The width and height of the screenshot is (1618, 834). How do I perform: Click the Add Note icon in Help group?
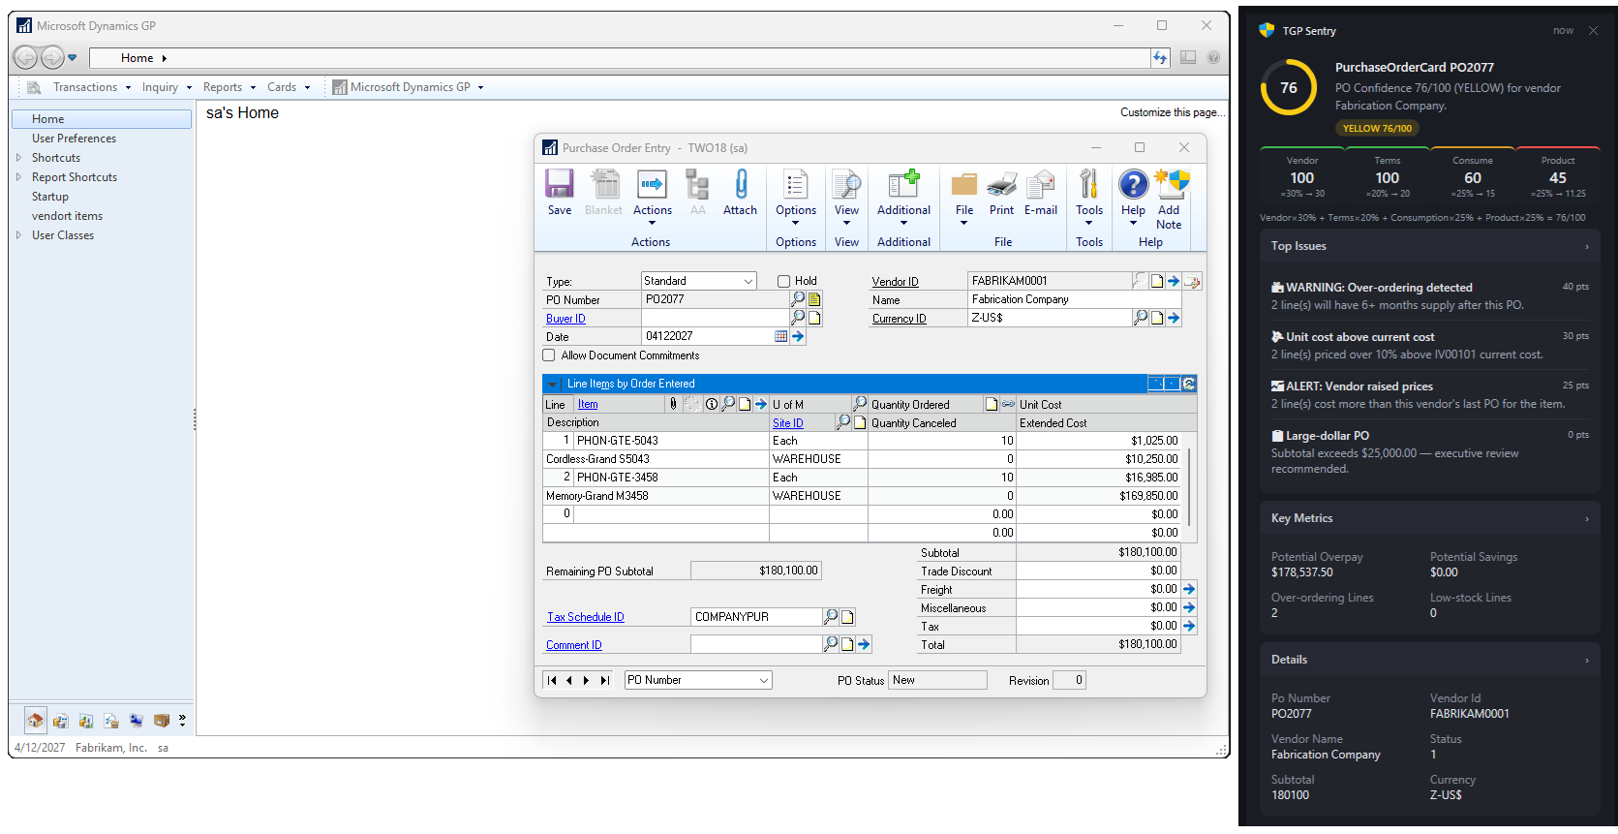click(1170, 200)
